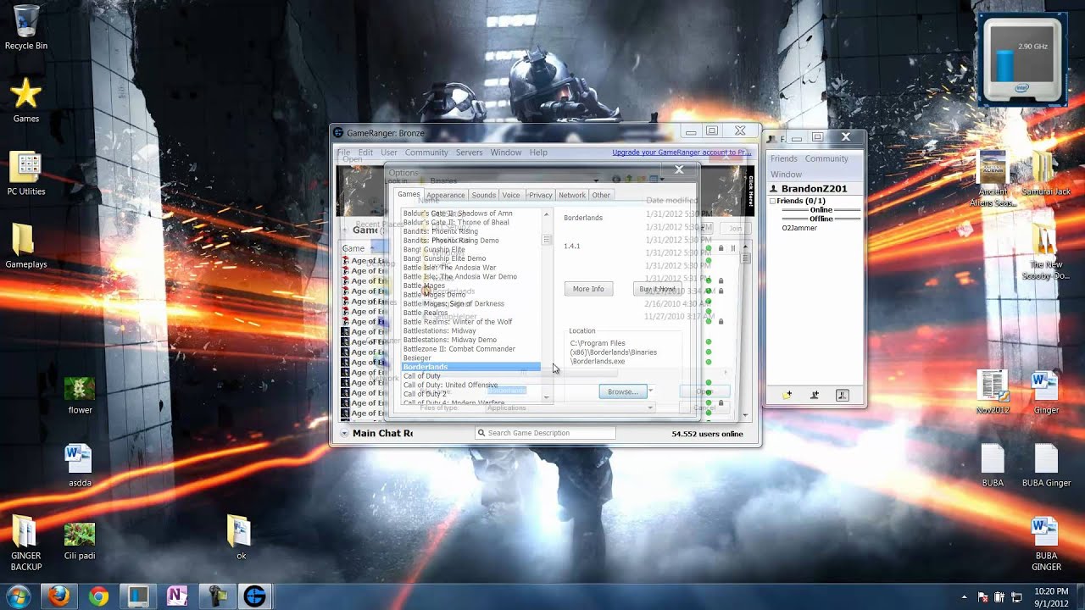Click the lock column header icon in game list
Screen dimensions: 1085x610
click(x=721, y=248)
